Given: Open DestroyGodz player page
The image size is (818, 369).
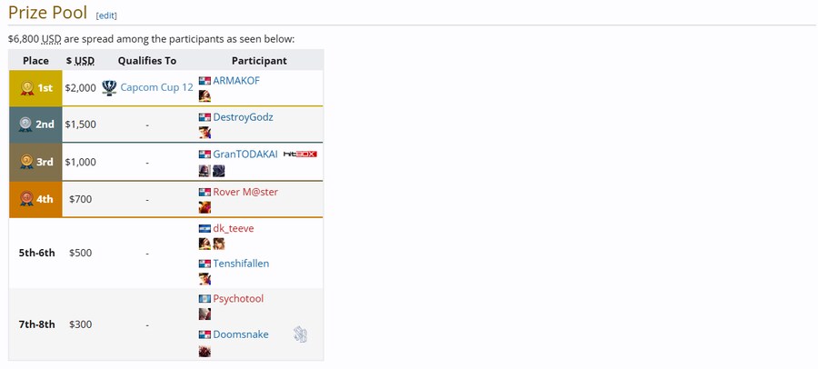Looking at the screenshot, I should 243,117.
